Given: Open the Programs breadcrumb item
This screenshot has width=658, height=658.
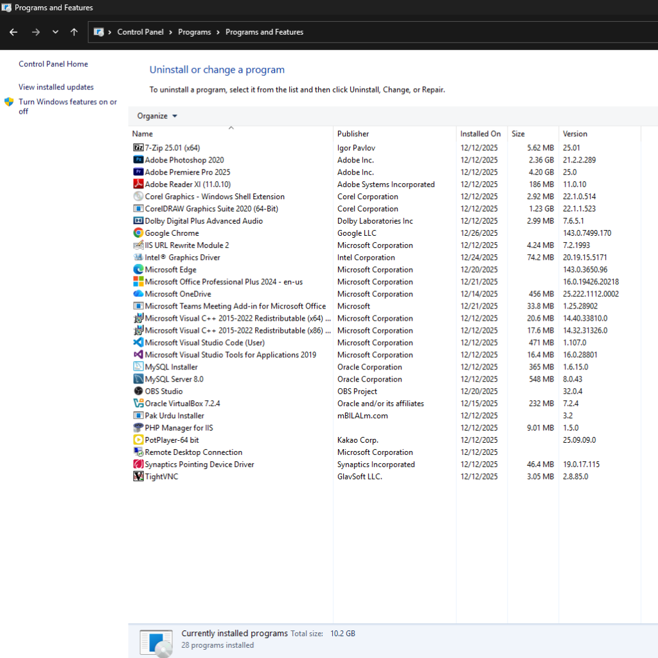Looking at the screenshot, I should pyautogui.click(x=194, y=31).
